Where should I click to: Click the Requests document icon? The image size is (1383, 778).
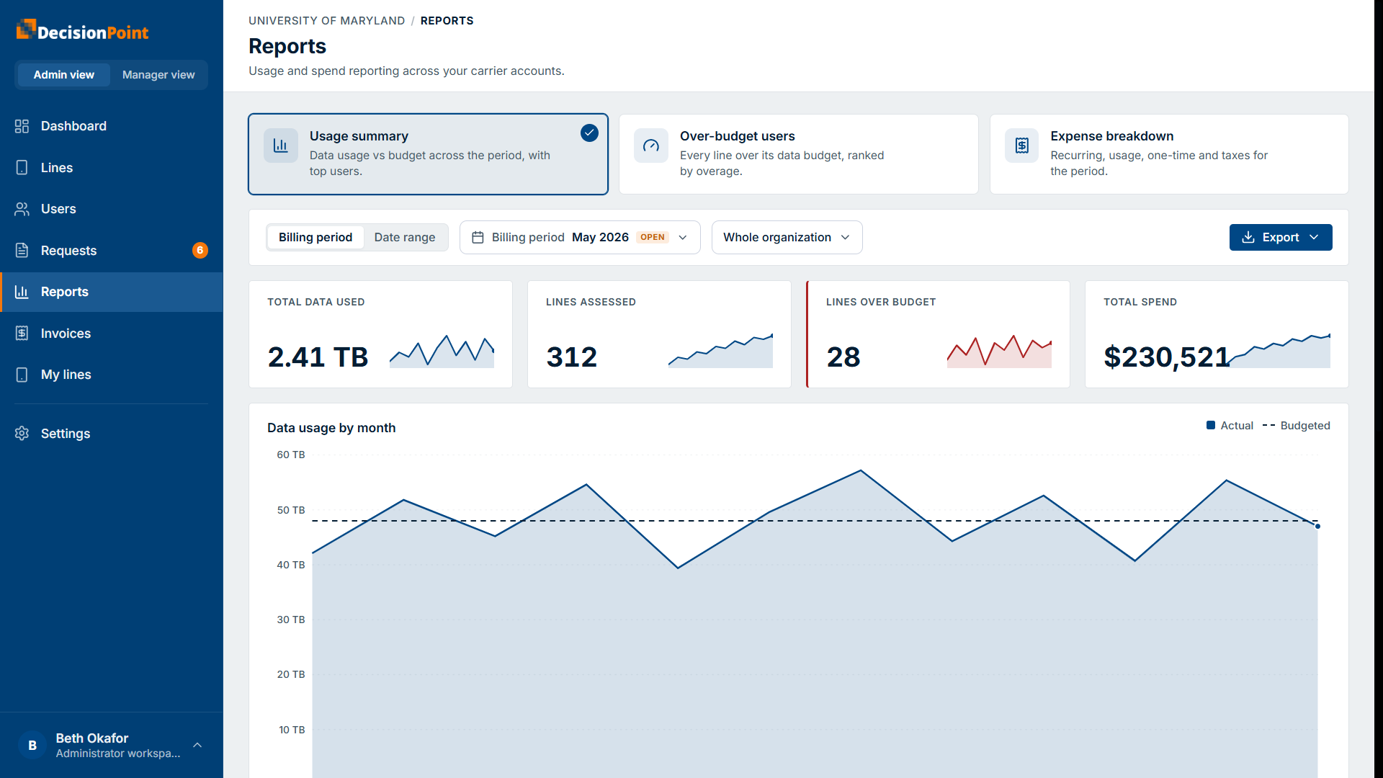pyautogui.click(x=22, y=251)
